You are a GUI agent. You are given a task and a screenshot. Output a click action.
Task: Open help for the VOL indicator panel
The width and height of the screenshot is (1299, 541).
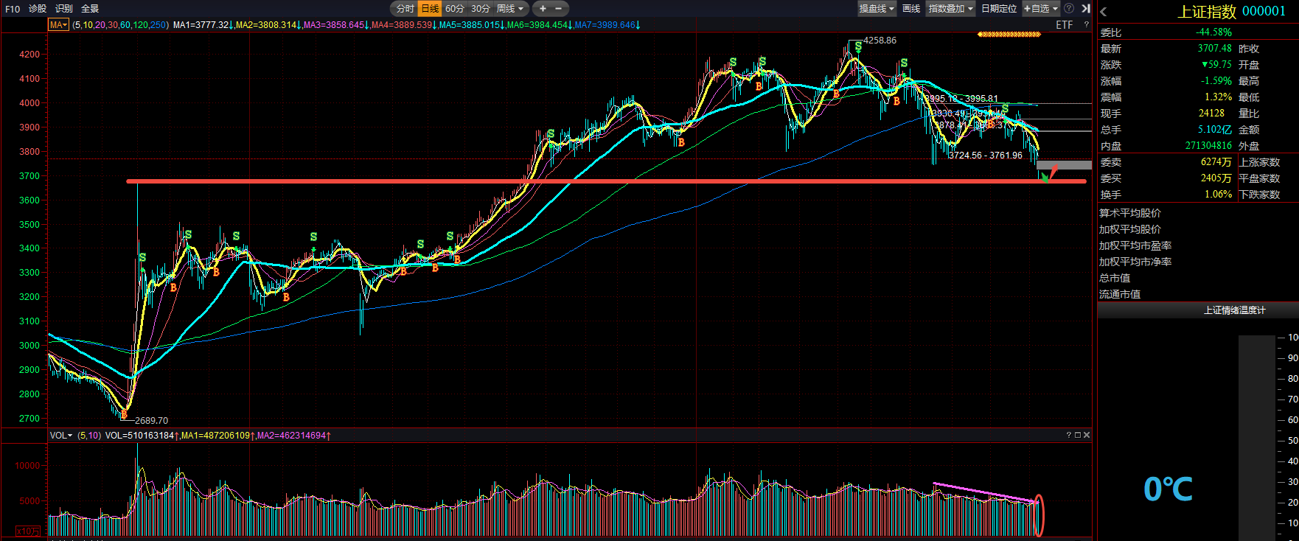click(1068, 436)
